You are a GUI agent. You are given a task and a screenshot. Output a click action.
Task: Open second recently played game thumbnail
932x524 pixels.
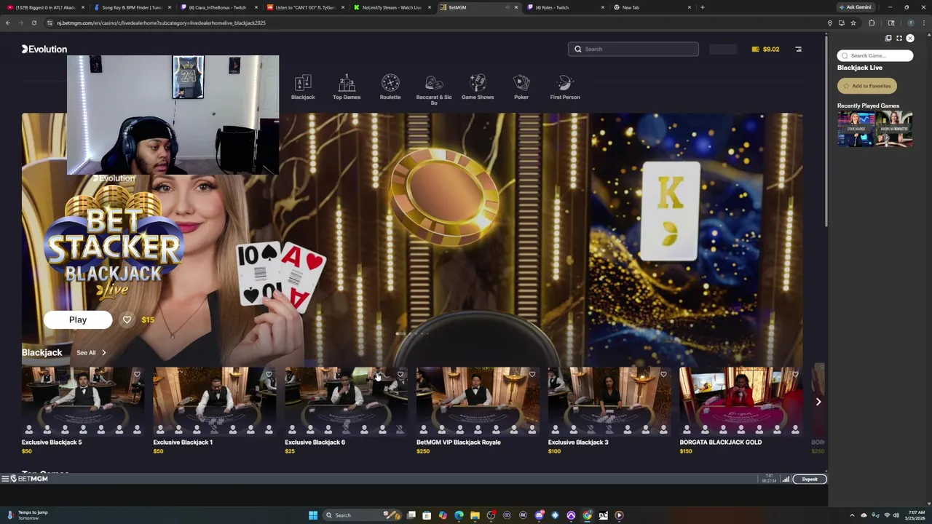coord(894,129)
